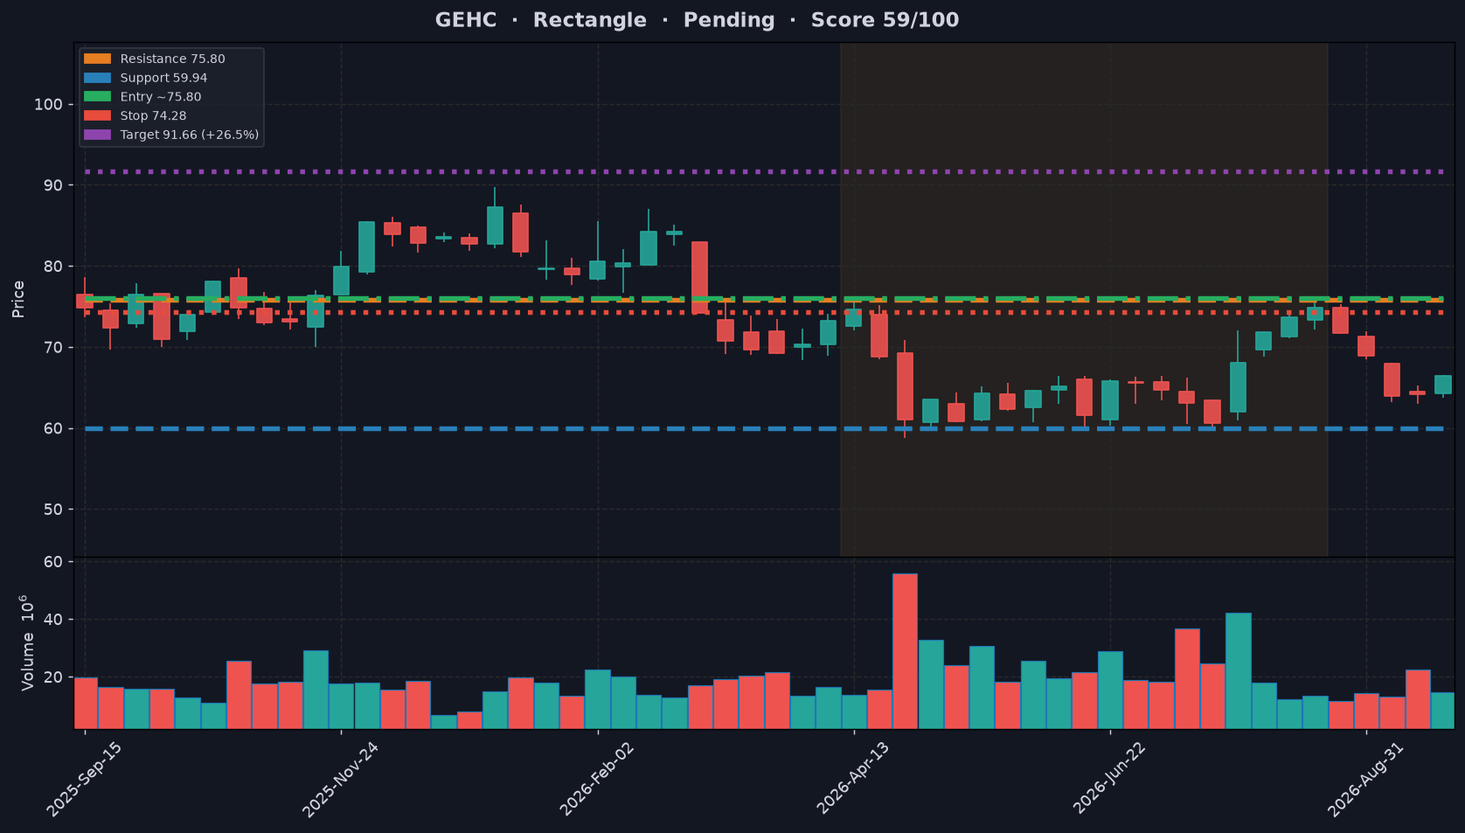Screen dimensions: 1465x833
Task: Click the 100 price axis tick label
Action: pyautogui.click(x=48, y=104)
